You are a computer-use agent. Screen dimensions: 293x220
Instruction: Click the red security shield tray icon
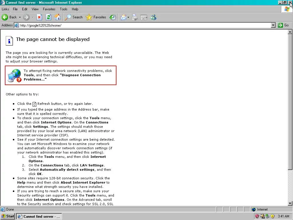(257, 217)
